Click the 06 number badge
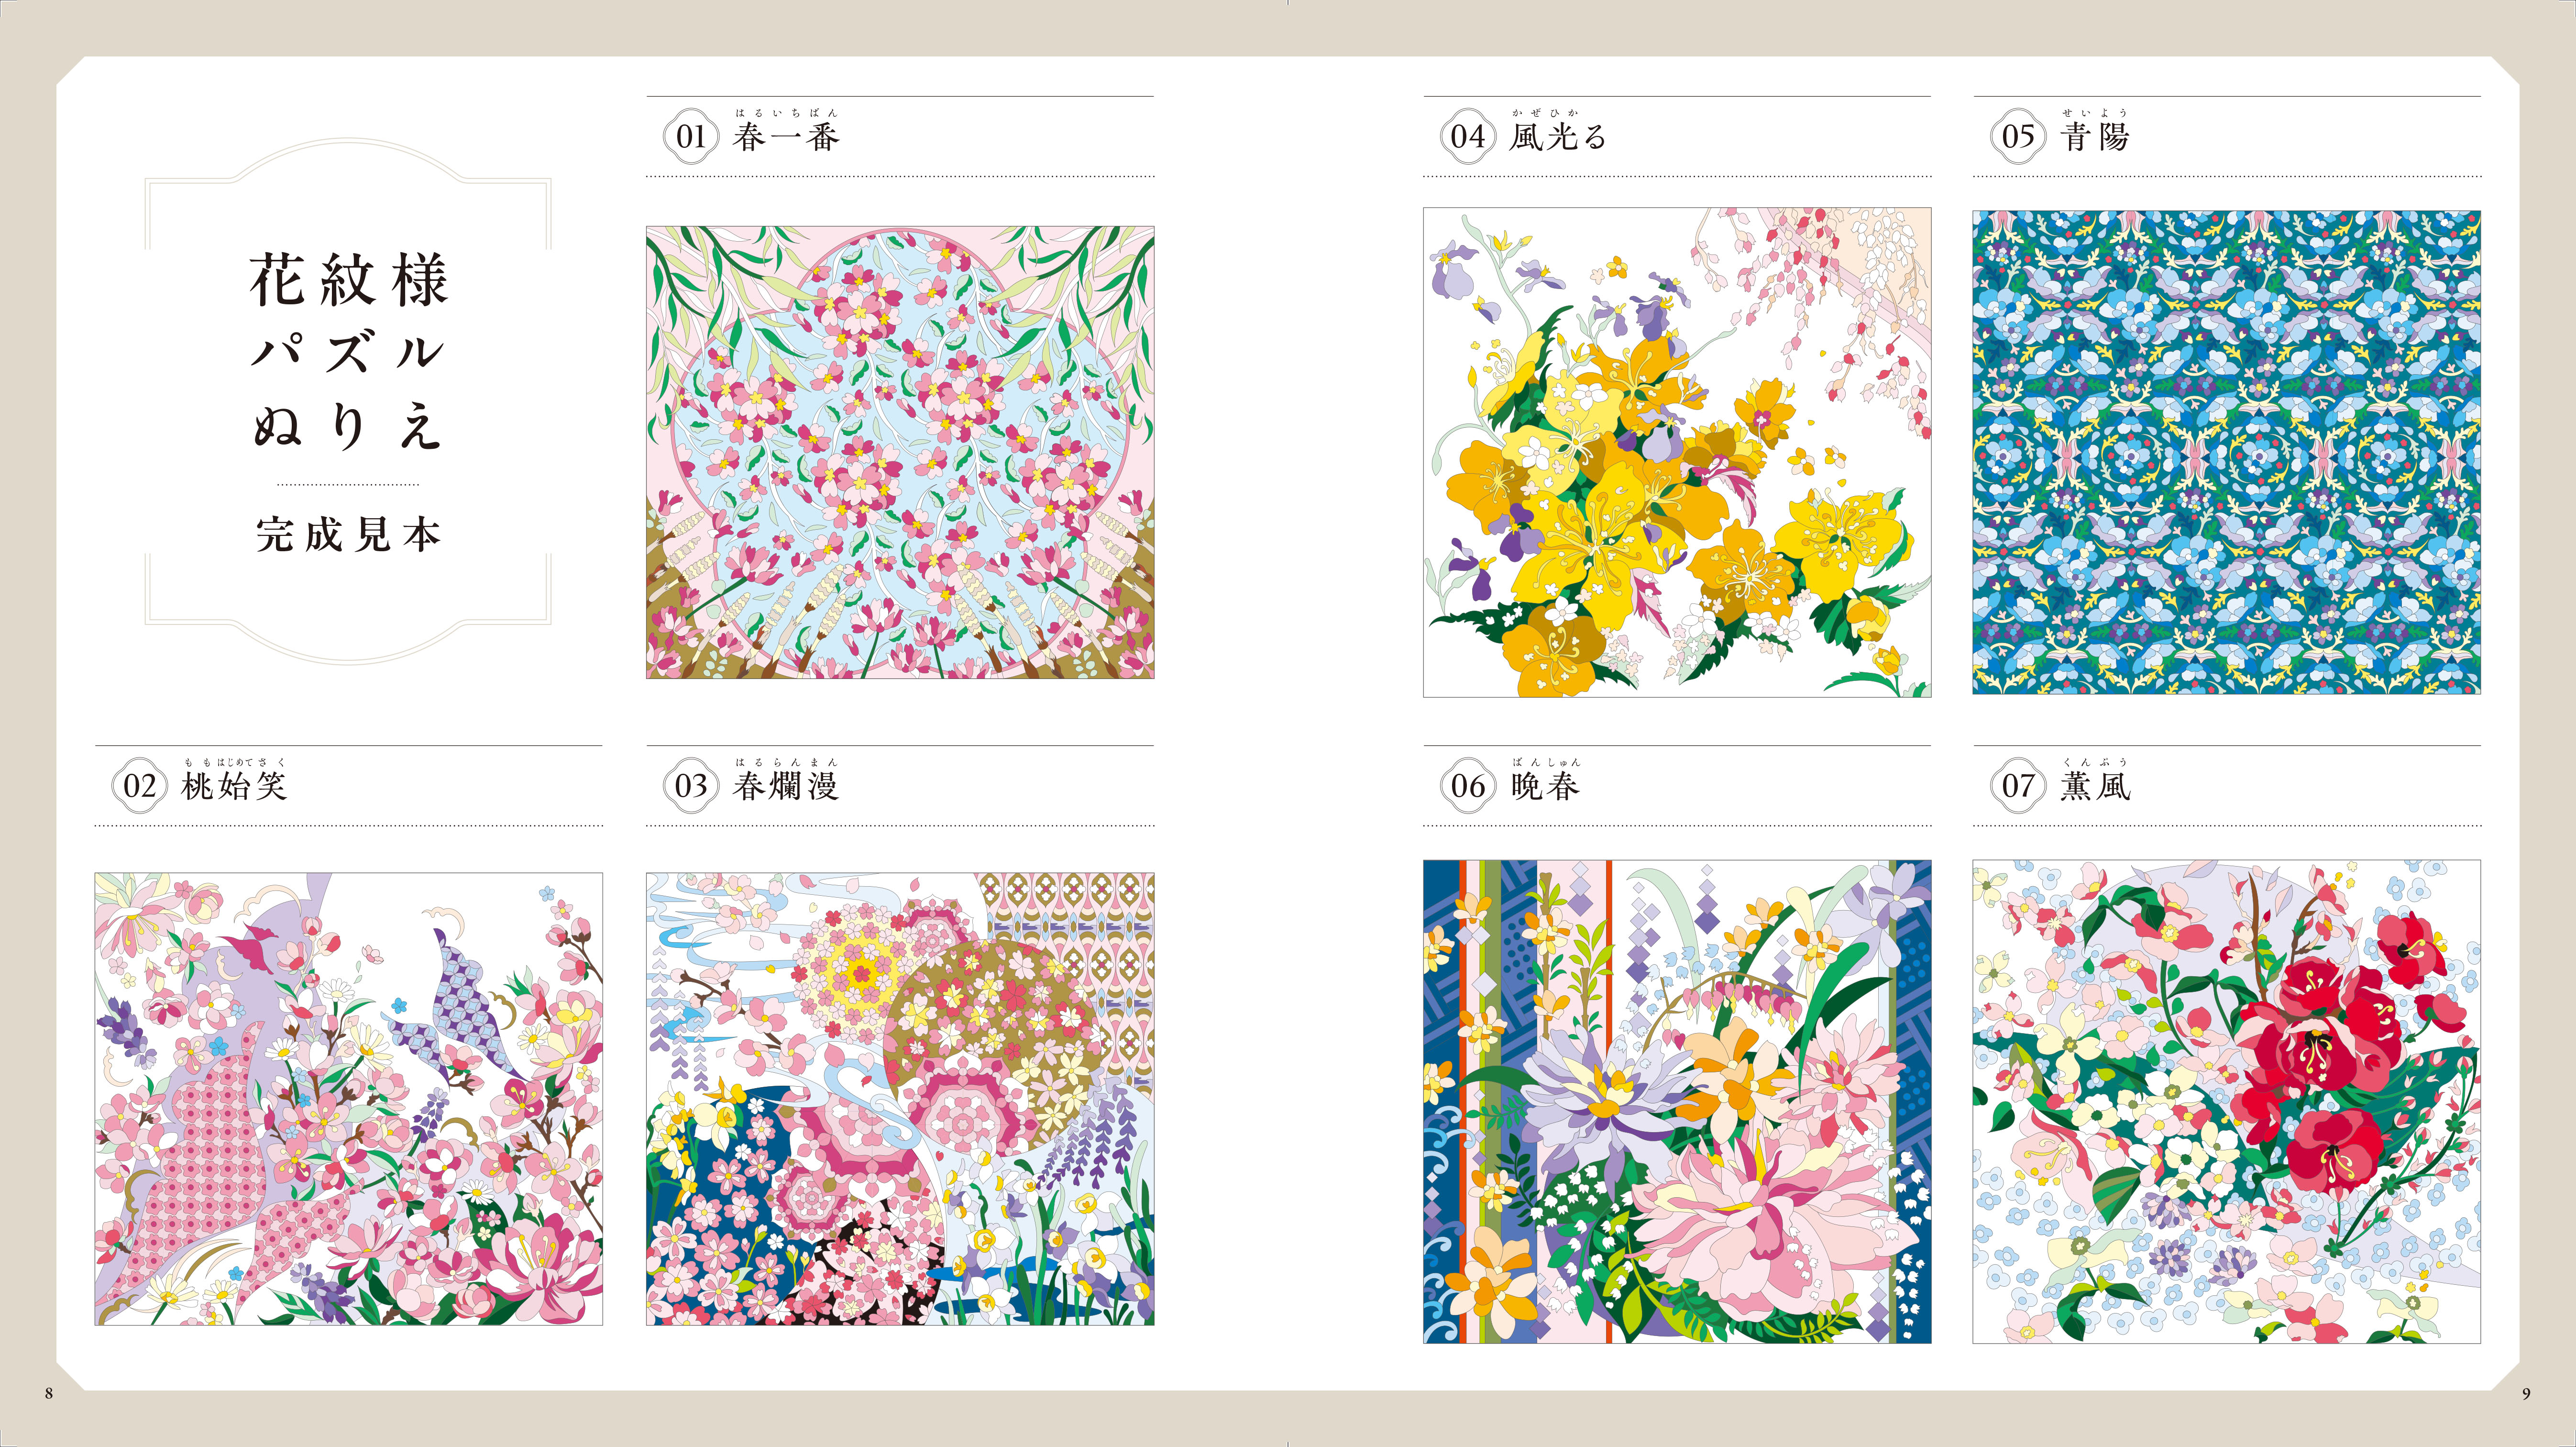This screenshot has width=2576, height=1447. click(x=1468, y=786)
